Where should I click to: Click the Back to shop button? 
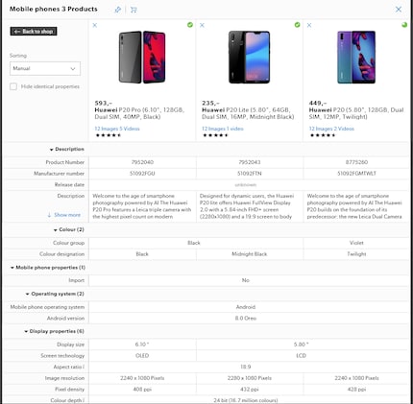[34, 31]
